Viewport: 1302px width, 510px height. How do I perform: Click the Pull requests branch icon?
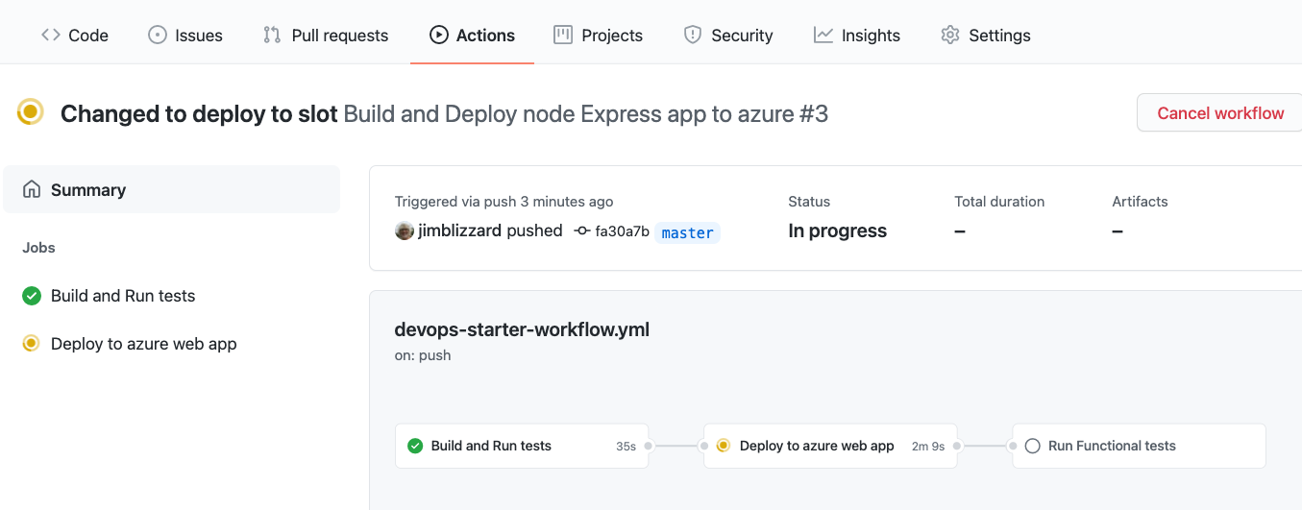[272, 36]
